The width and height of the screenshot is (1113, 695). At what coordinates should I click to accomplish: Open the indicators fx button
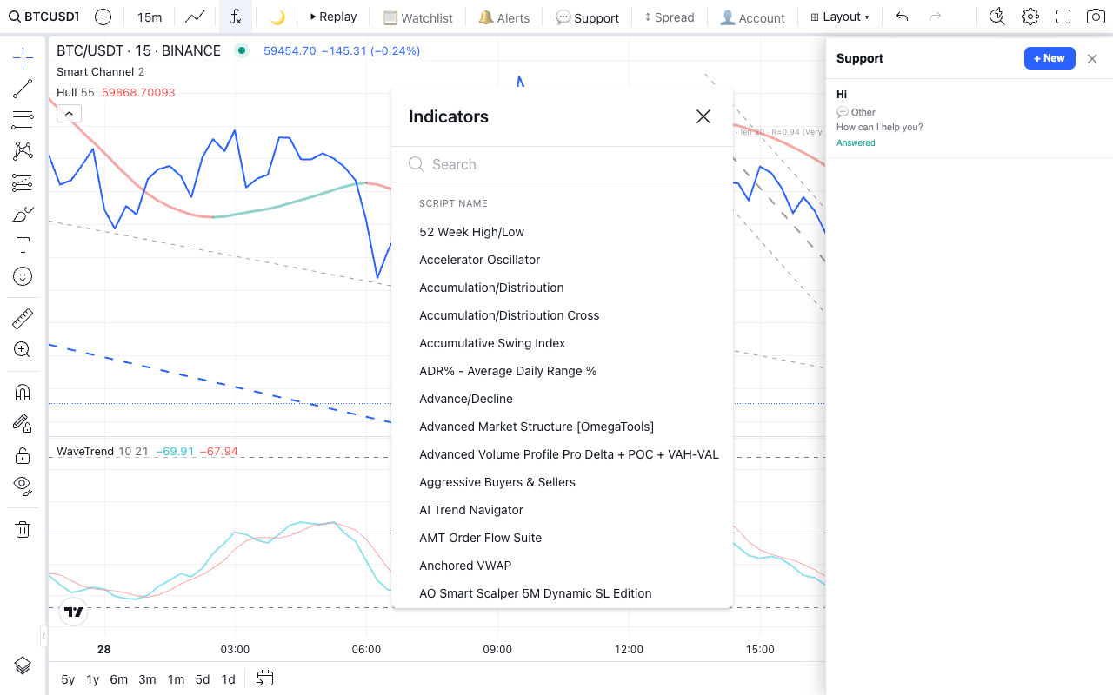[x=236, y=17]
